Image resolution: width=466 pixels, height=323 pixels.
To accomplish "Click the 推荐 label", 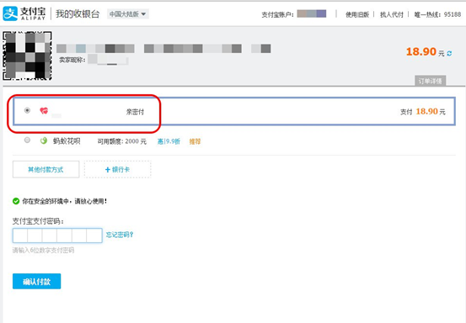I will tap(195, 141).
